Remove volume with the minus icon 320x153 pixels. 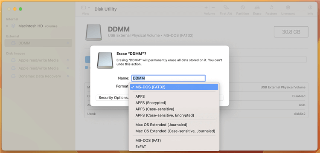213,8
